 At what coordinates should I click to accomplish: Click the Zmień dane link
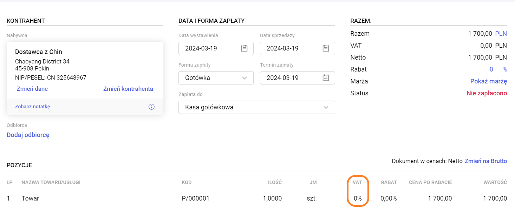32,89
